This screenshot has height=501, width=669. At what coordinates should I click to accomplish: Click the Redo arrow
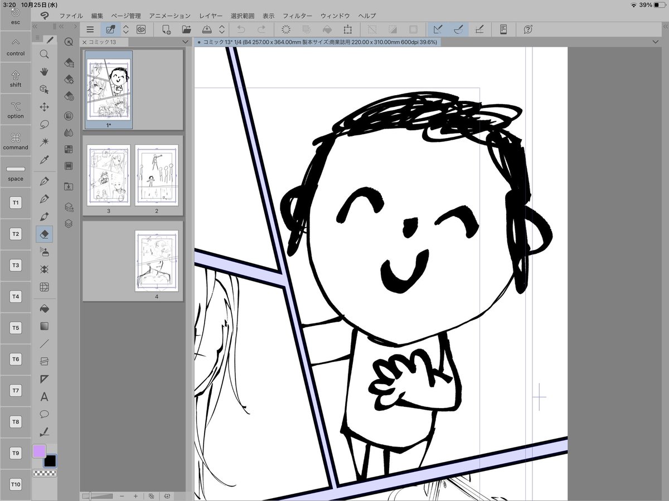pyautogui.click(x=261, y=30)
